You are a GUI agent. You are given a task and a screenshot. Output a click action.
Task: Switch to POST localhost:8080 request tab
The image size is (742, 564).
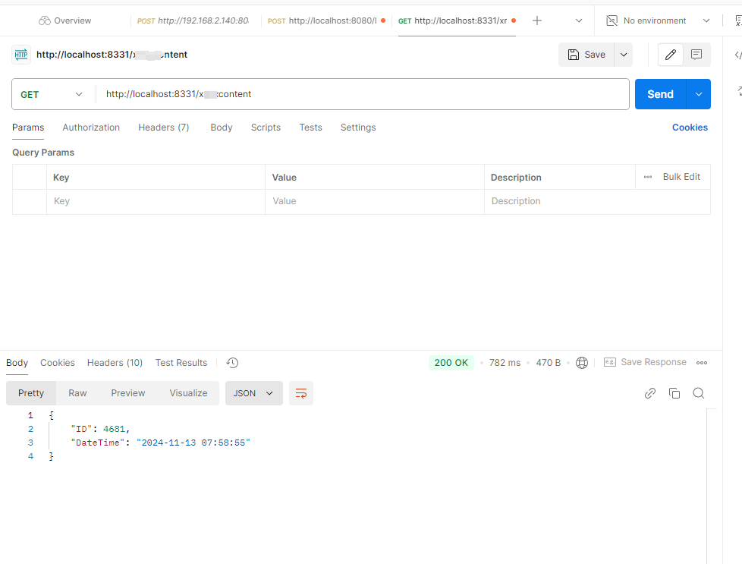pos(326,20)
